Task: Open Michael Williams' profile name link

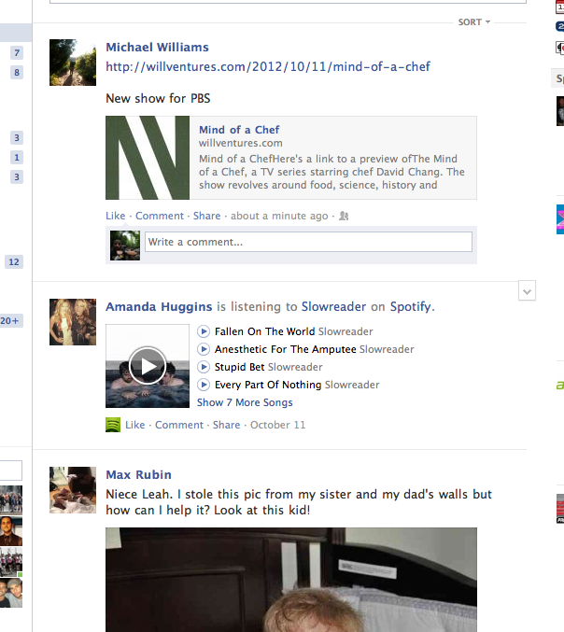Action: 157,48
